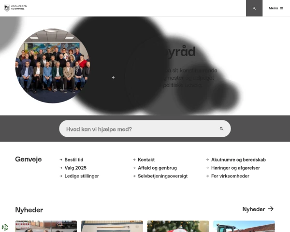Open the second news card thumbnail
290x232 pixels.
[x=112, y=226]
